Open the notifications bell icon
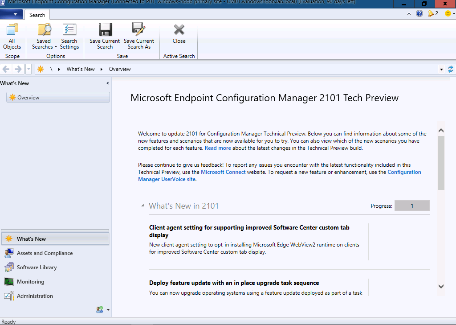Viewport: 456px width, 325px height. (431, 13)
